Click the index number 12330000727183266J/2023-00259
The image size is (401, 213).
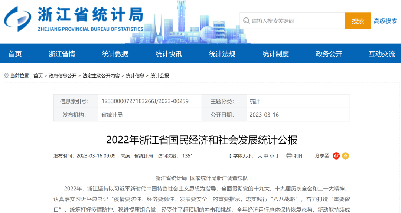[145, 101]
